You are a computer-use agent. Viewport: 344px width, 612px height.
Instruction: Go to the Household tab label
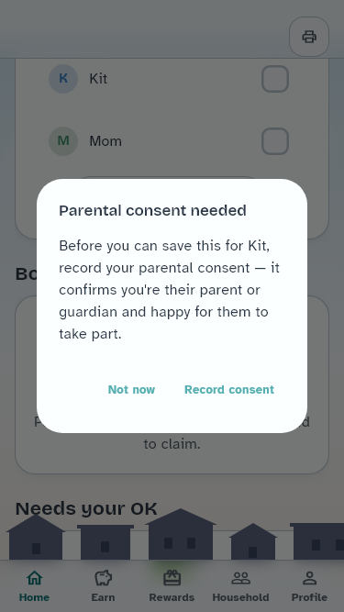(240, 597)
